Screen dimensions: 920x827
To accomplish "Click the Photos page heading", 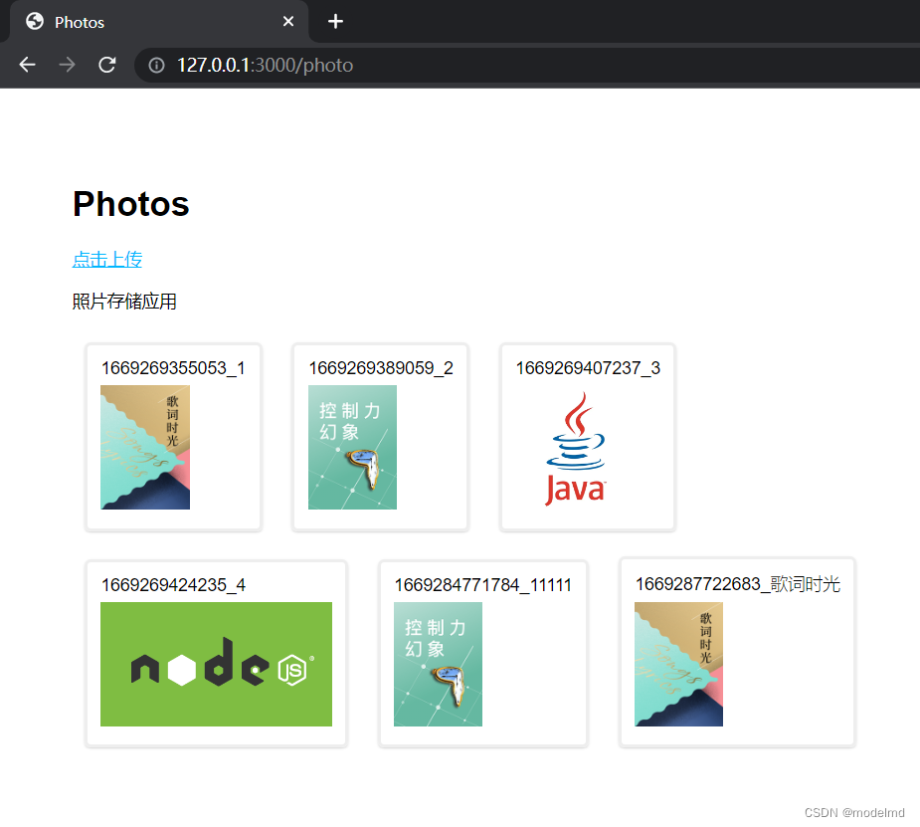I will (x=131, y=204).
